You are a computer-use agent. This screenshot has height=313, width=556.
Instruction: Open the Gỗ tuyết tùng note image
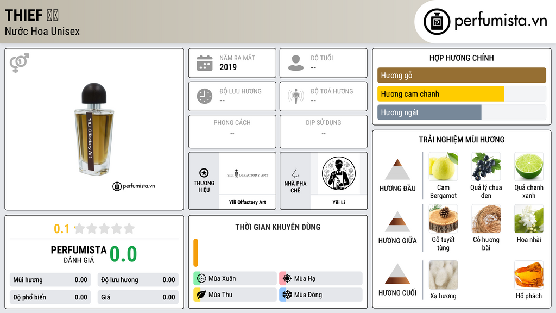[443, 218]
